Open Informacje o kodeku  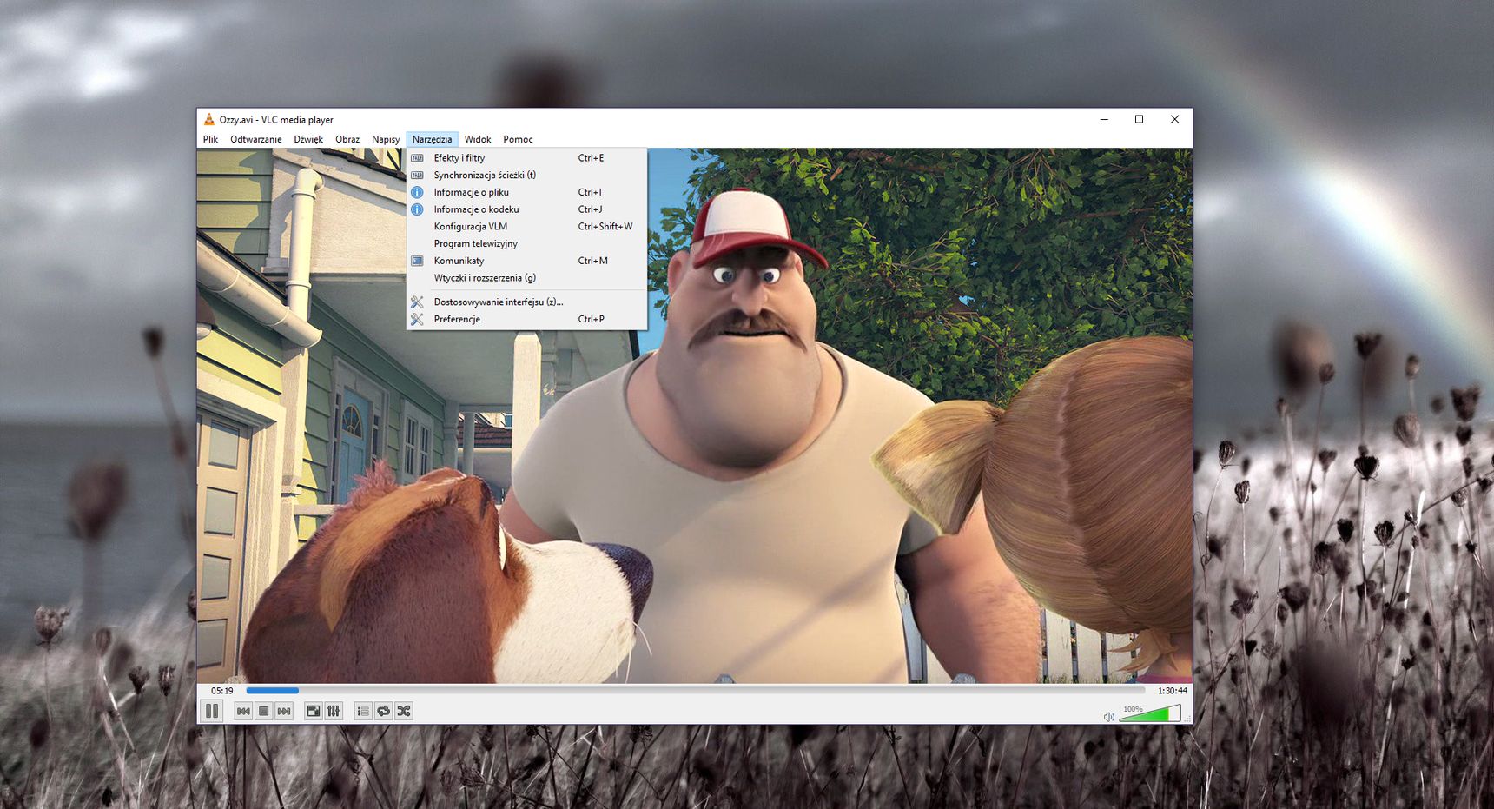[x=526, y=209]
